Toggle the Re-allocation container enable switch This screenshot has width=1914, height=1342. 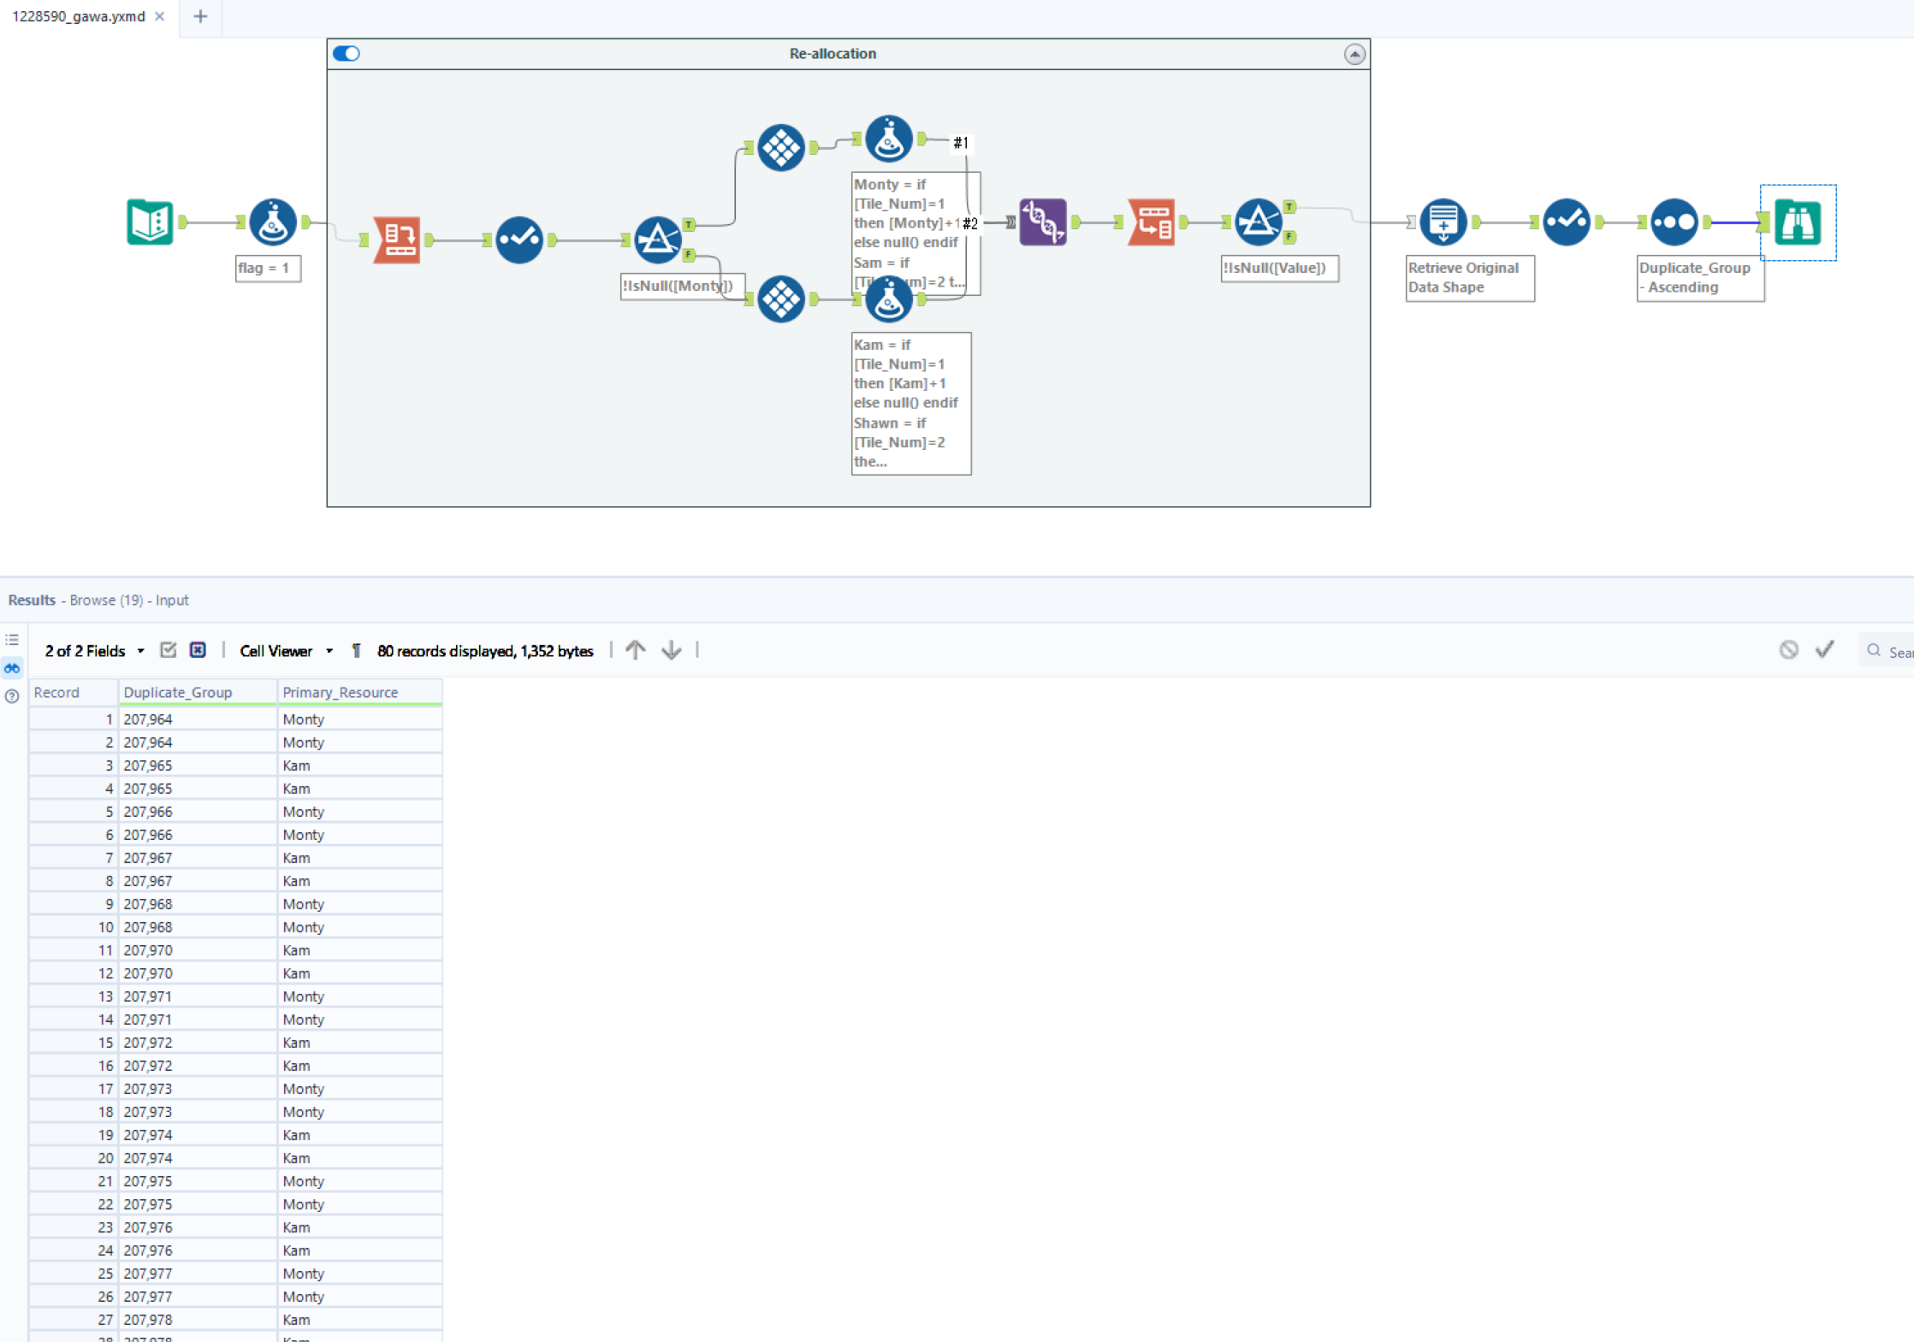click(347, 54)
